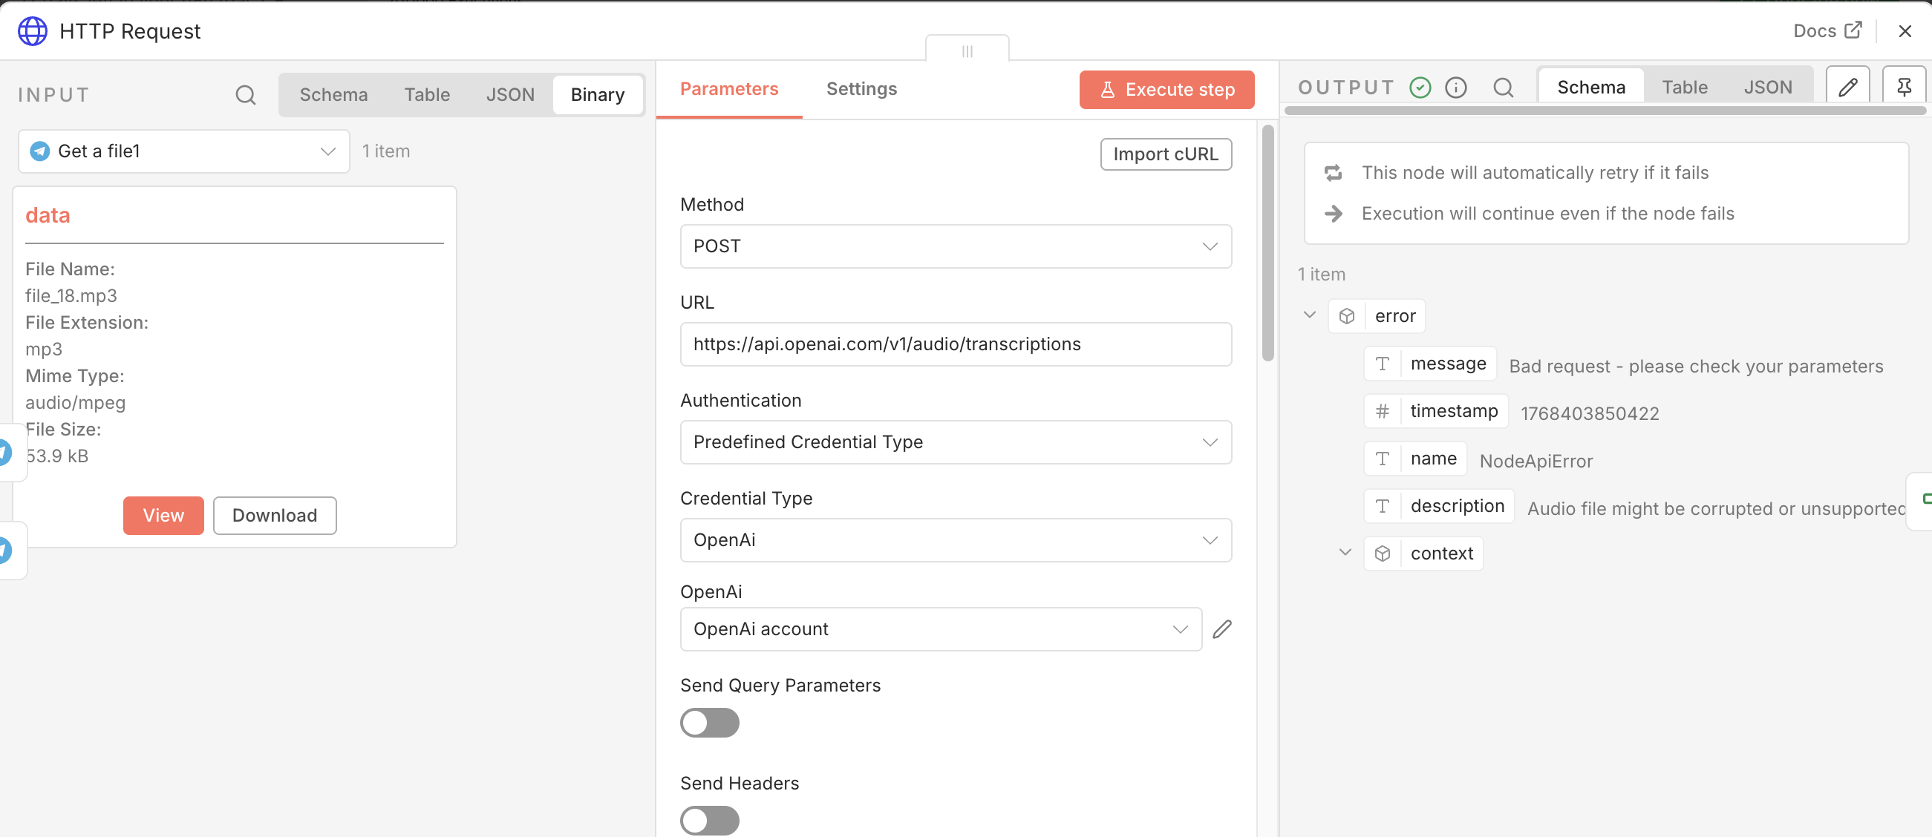The image size is (1932, 837).
Task: Collapse the error tree node
Action: pos(1310,315)
